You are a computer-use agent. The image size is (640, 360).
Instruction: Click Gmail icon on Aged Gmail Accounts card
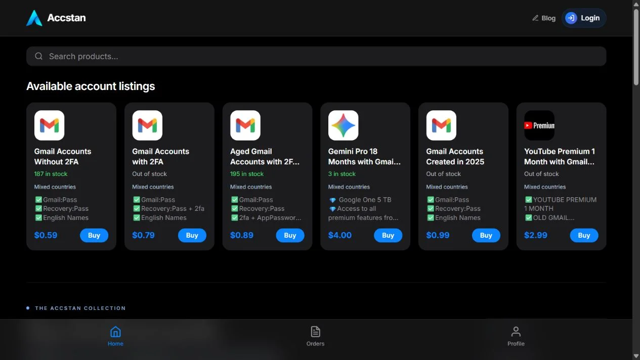tap(245, 125)
